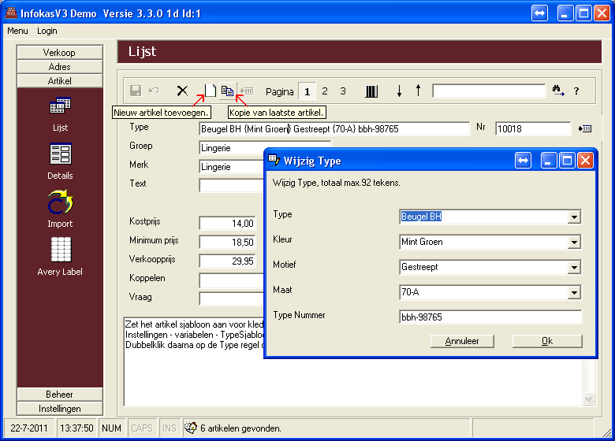Expand the Maat dropdown
The width and height of the screenshot is (615, 441).
pyautogui.click(x=575, y=293)
